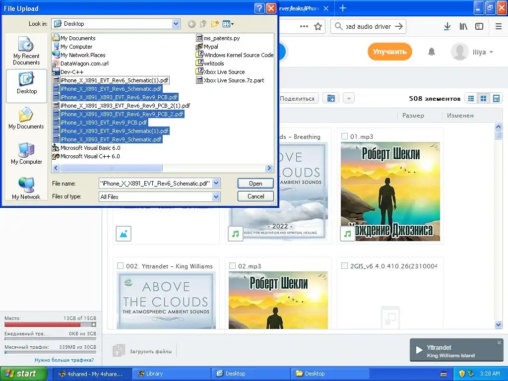The image size is (508, 381).
Task: Select Microsoft Visual Basic 6.0 shortcut
Action: [86, 148]
